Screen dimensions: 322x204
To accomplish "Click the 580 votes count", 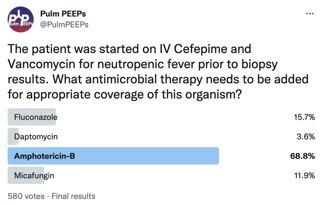I will click(26, 196).
